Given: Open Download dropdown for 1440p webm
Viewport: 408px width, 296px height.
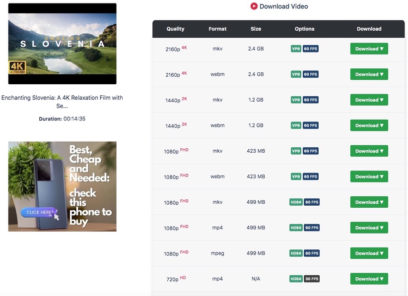Looking at the screenshot, I should [369, 125].
